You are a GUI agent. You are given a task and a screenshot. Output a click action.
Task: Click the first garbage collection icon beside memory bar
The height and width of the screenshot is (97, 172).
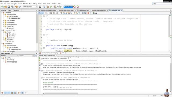coord(75,7)
